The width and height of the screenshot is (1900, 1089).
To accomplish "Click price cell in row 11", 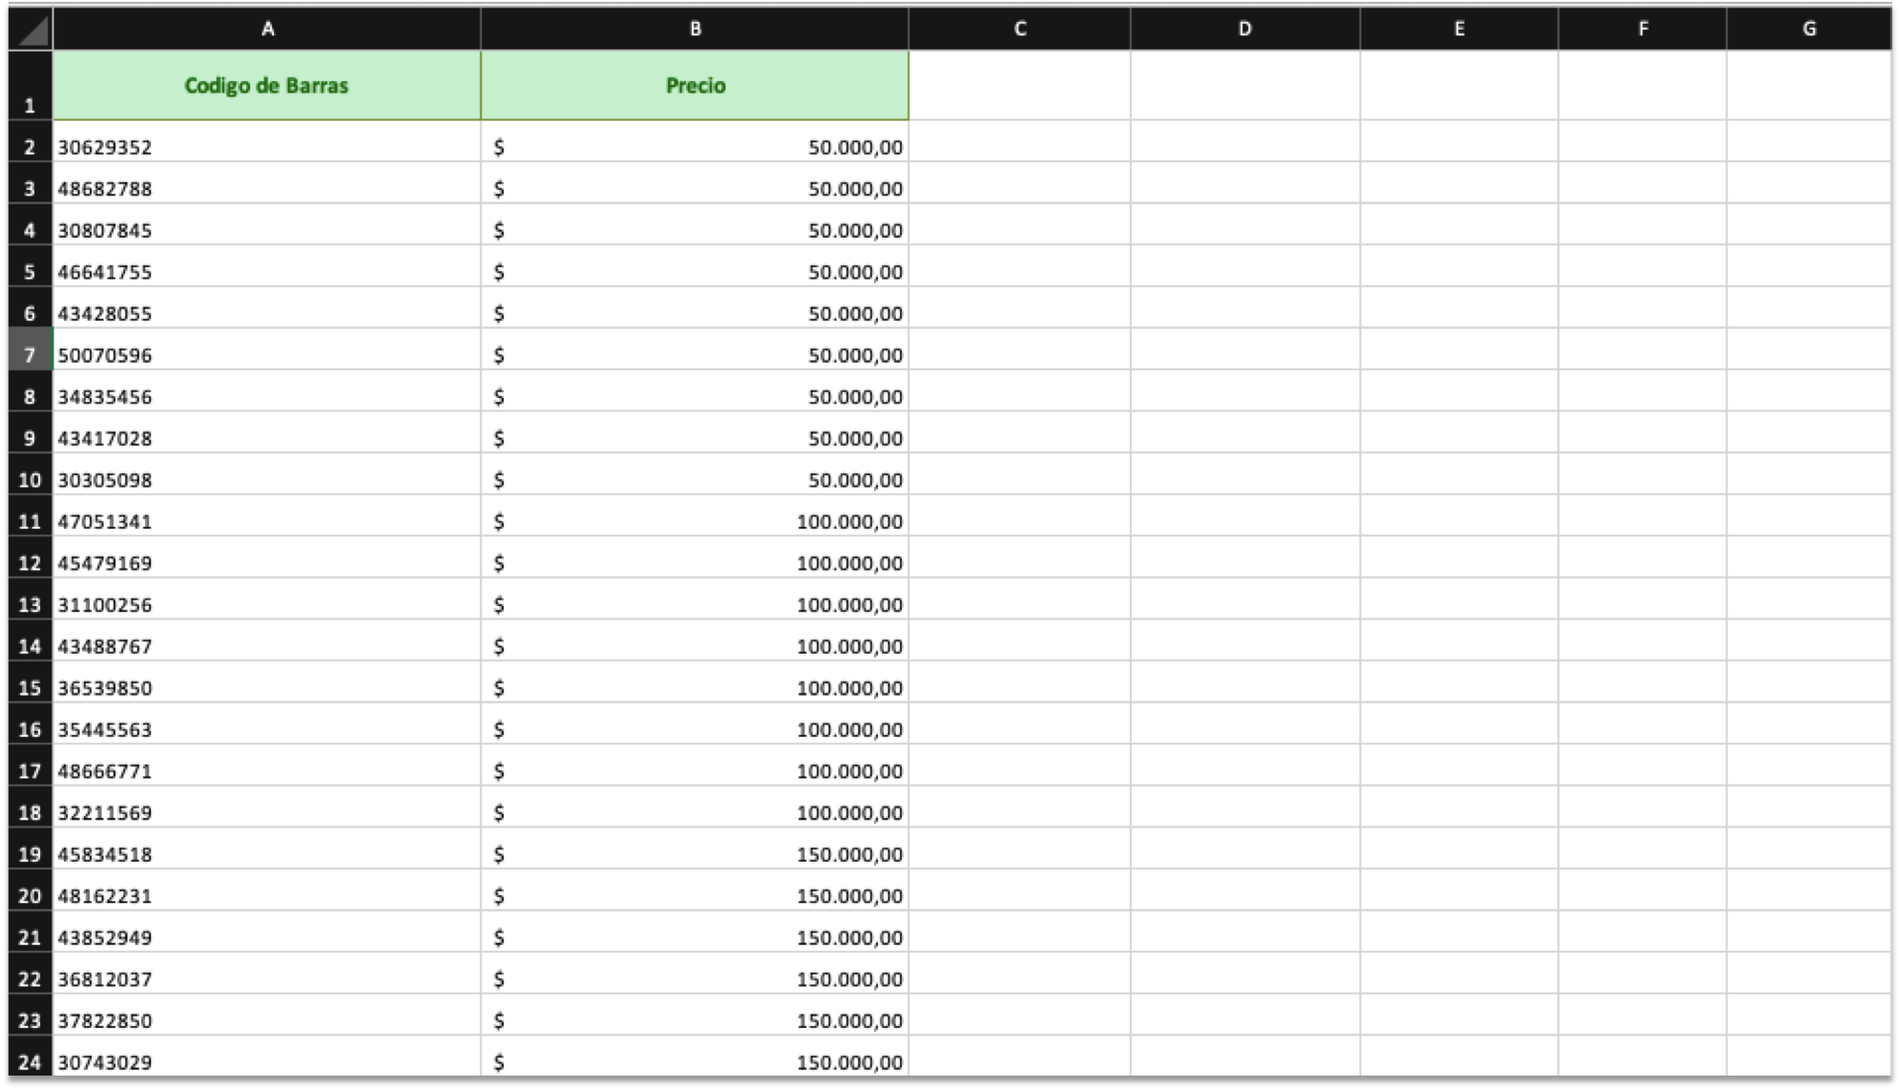I will [x=695, y=521].
